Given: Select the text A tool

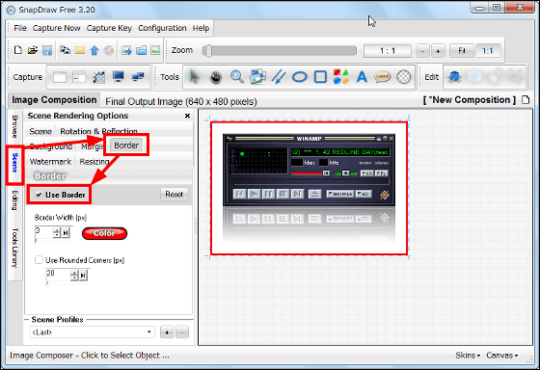Looking at the screenshot, I should (x=362, y=77).
